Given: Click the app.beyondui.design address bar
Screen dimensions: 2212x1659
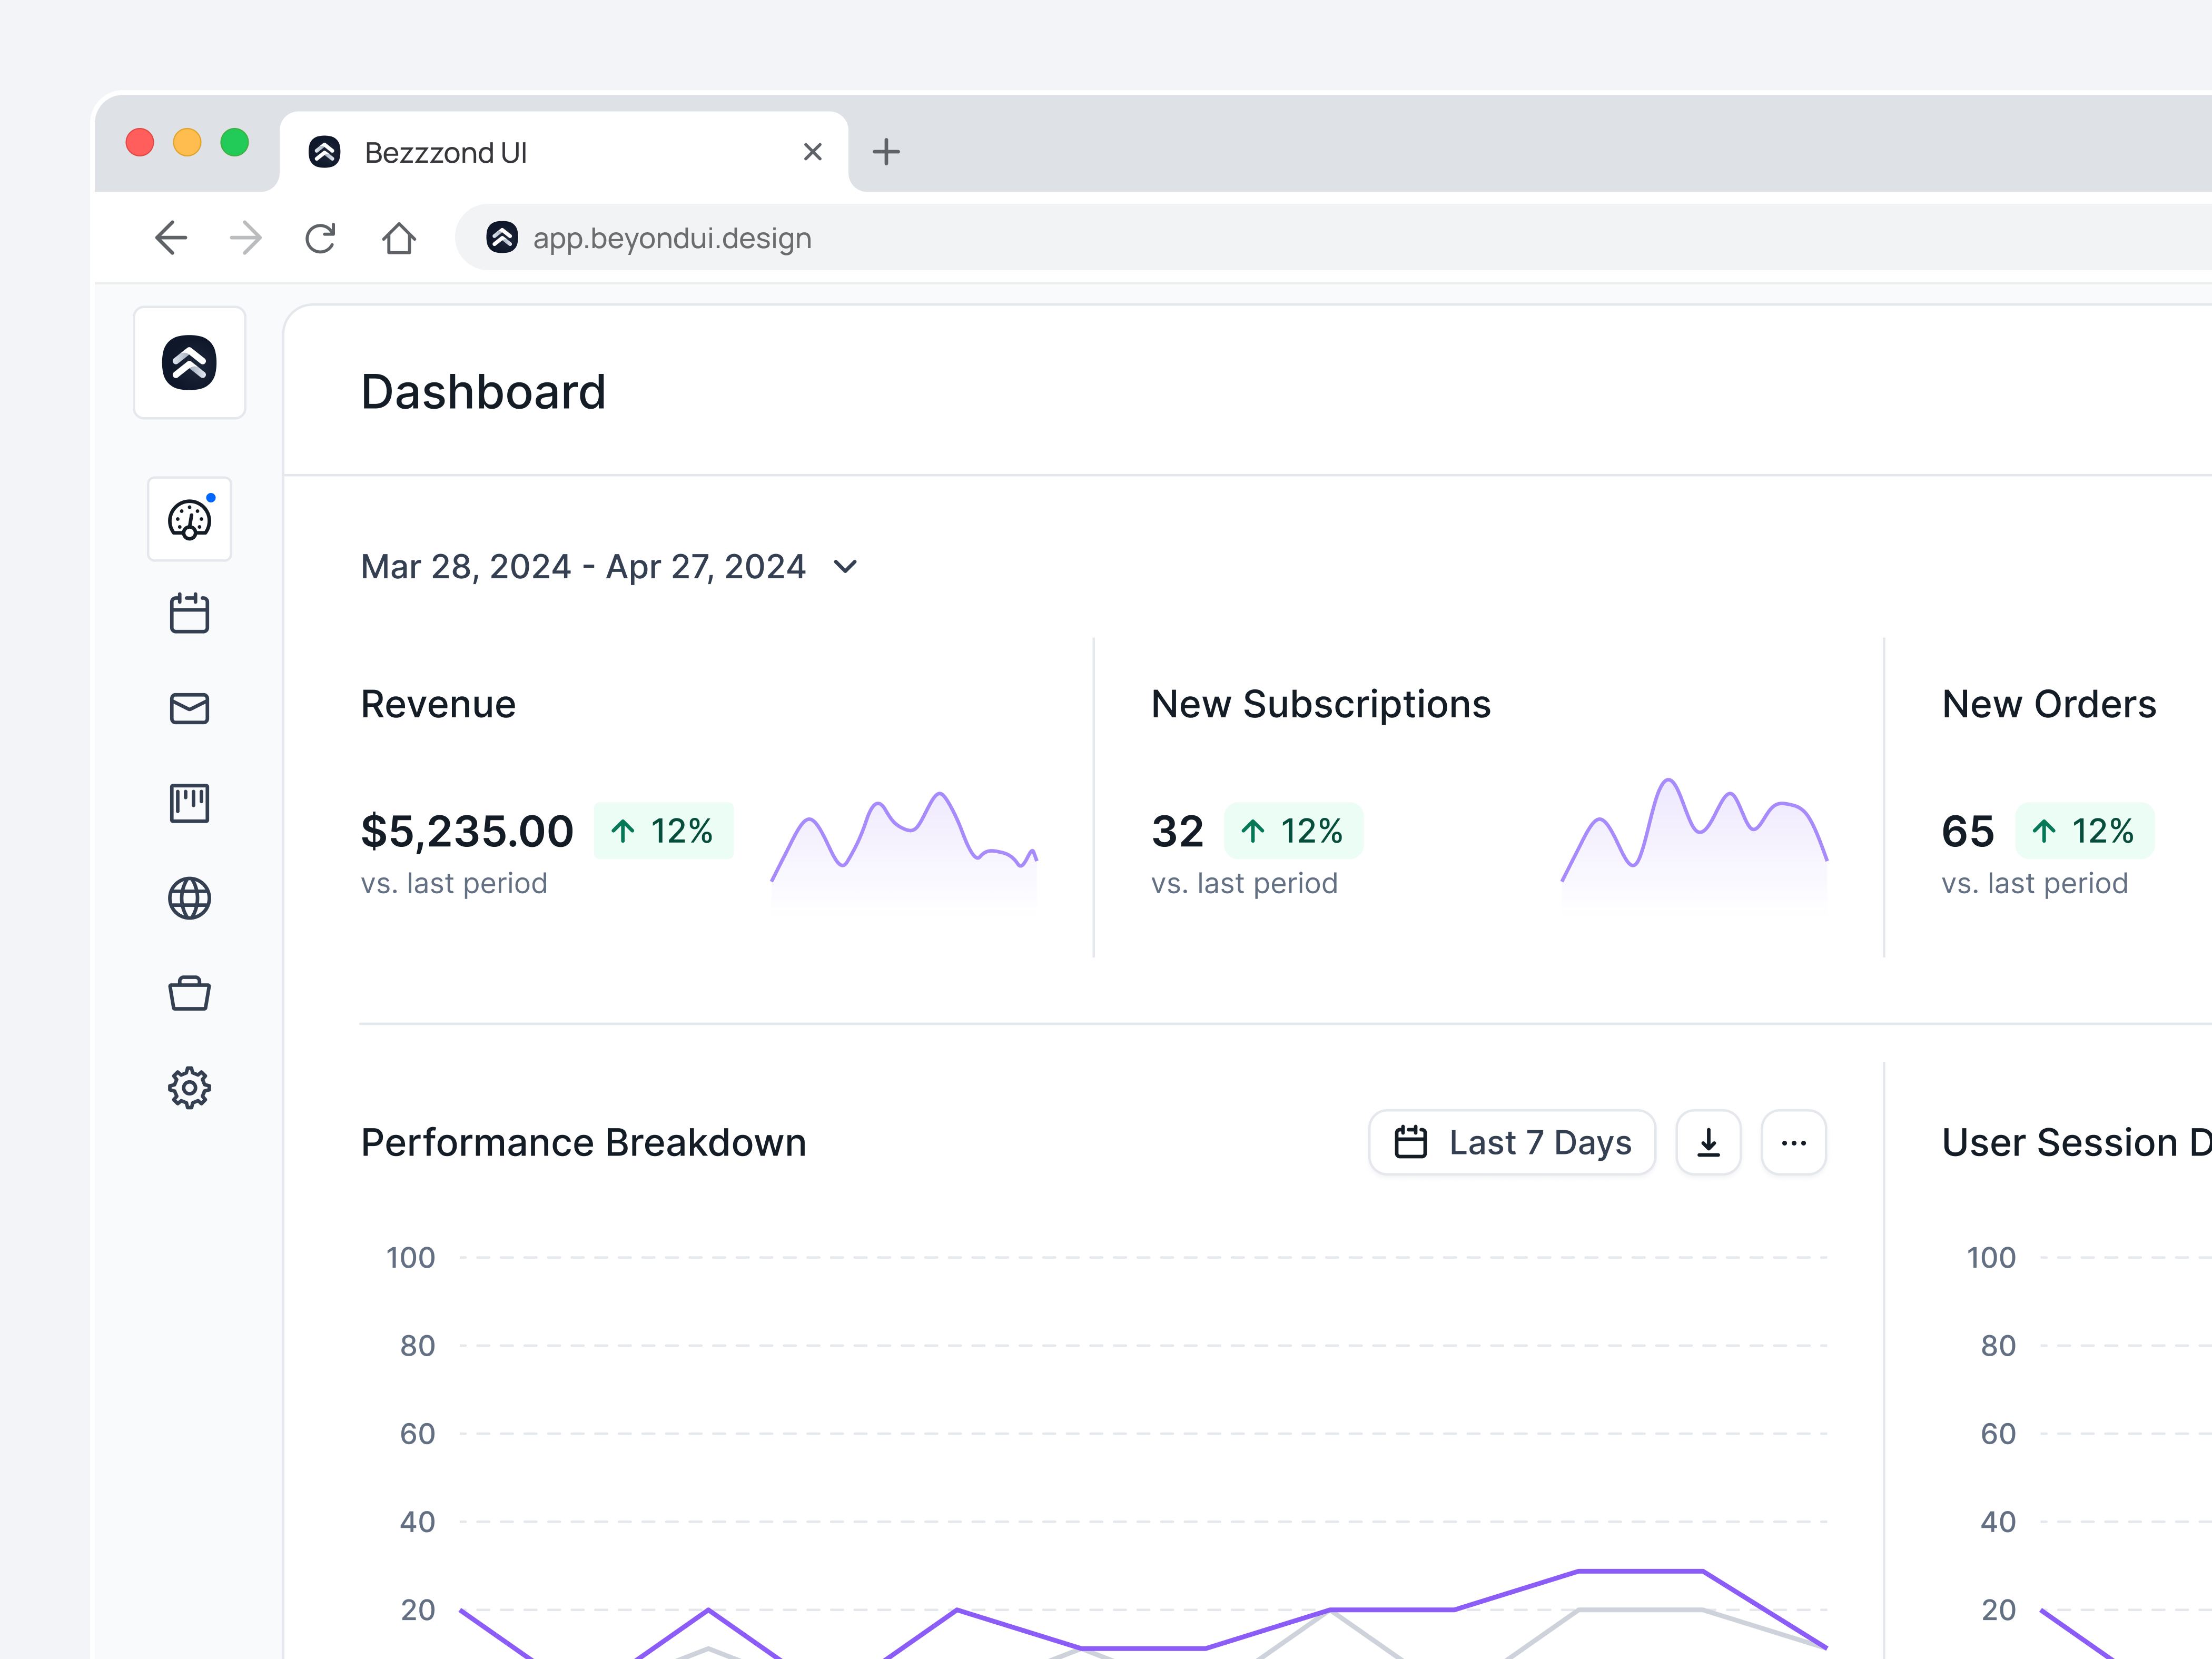Looking at the screenshot, I should click(1330, 238).
